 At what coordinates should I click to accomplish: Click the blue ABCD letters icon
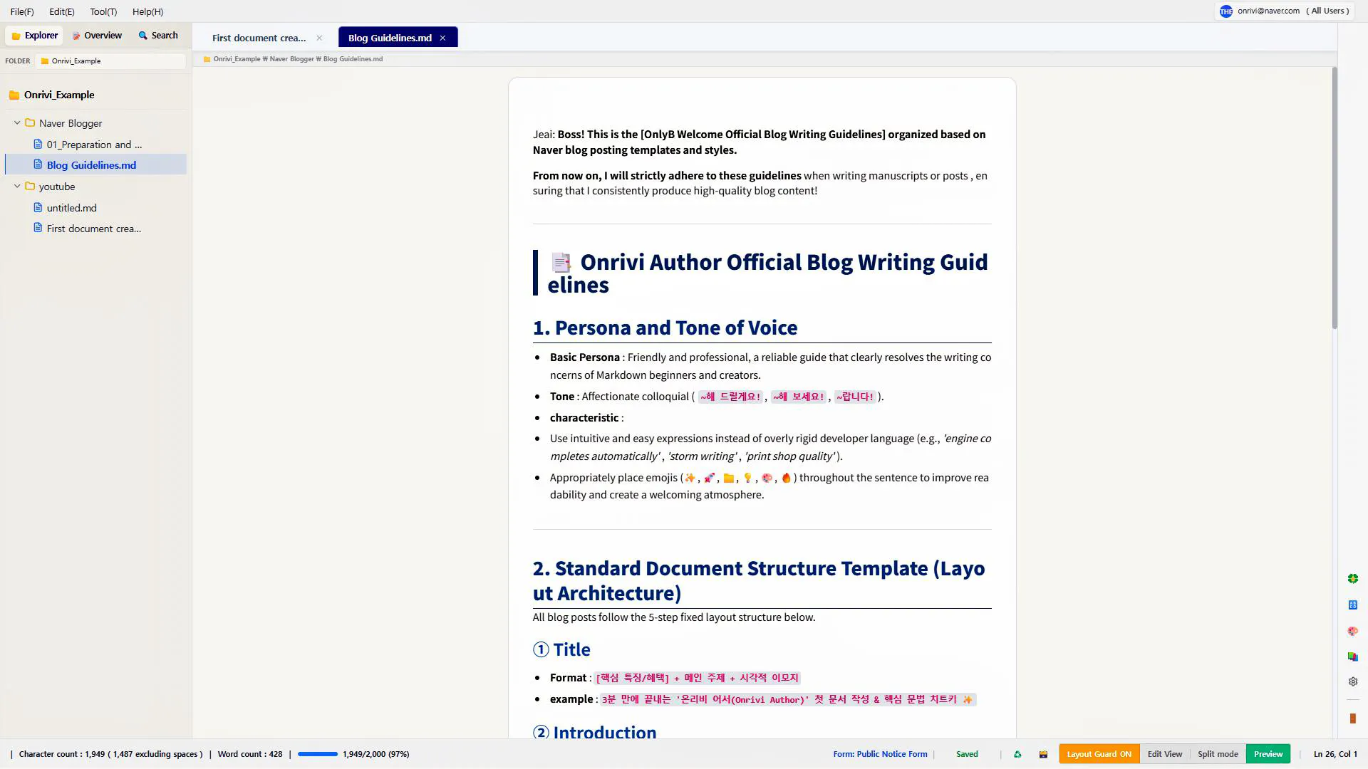1352,605
